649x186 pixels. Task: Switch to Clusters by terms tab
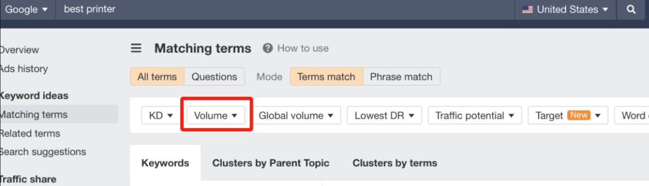coord(395,163)
